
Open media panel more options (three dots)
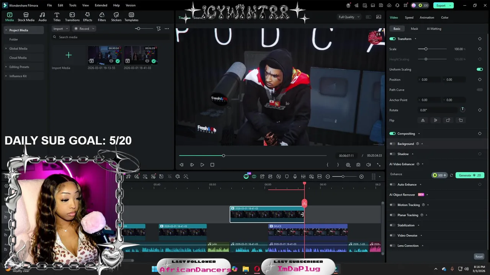coord(167,29)
